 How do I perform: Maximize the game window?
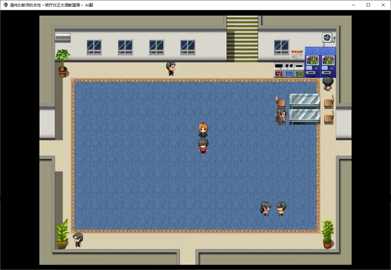click(368, 5)
